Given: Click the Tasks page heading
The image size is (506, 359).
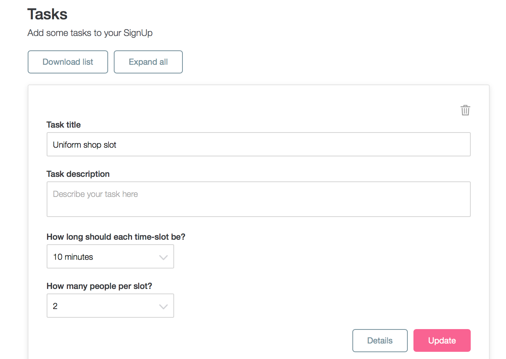Looking at the screenshot, I should pyautogui.click(x=47, y=14).
